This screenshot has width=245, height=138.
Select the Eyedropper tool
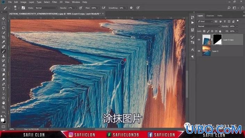coord(3,42)
